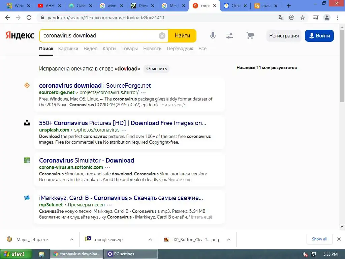This screenshot has width=345, height=259.
Task: Start voice search with microphone
Action: (213, 35)
